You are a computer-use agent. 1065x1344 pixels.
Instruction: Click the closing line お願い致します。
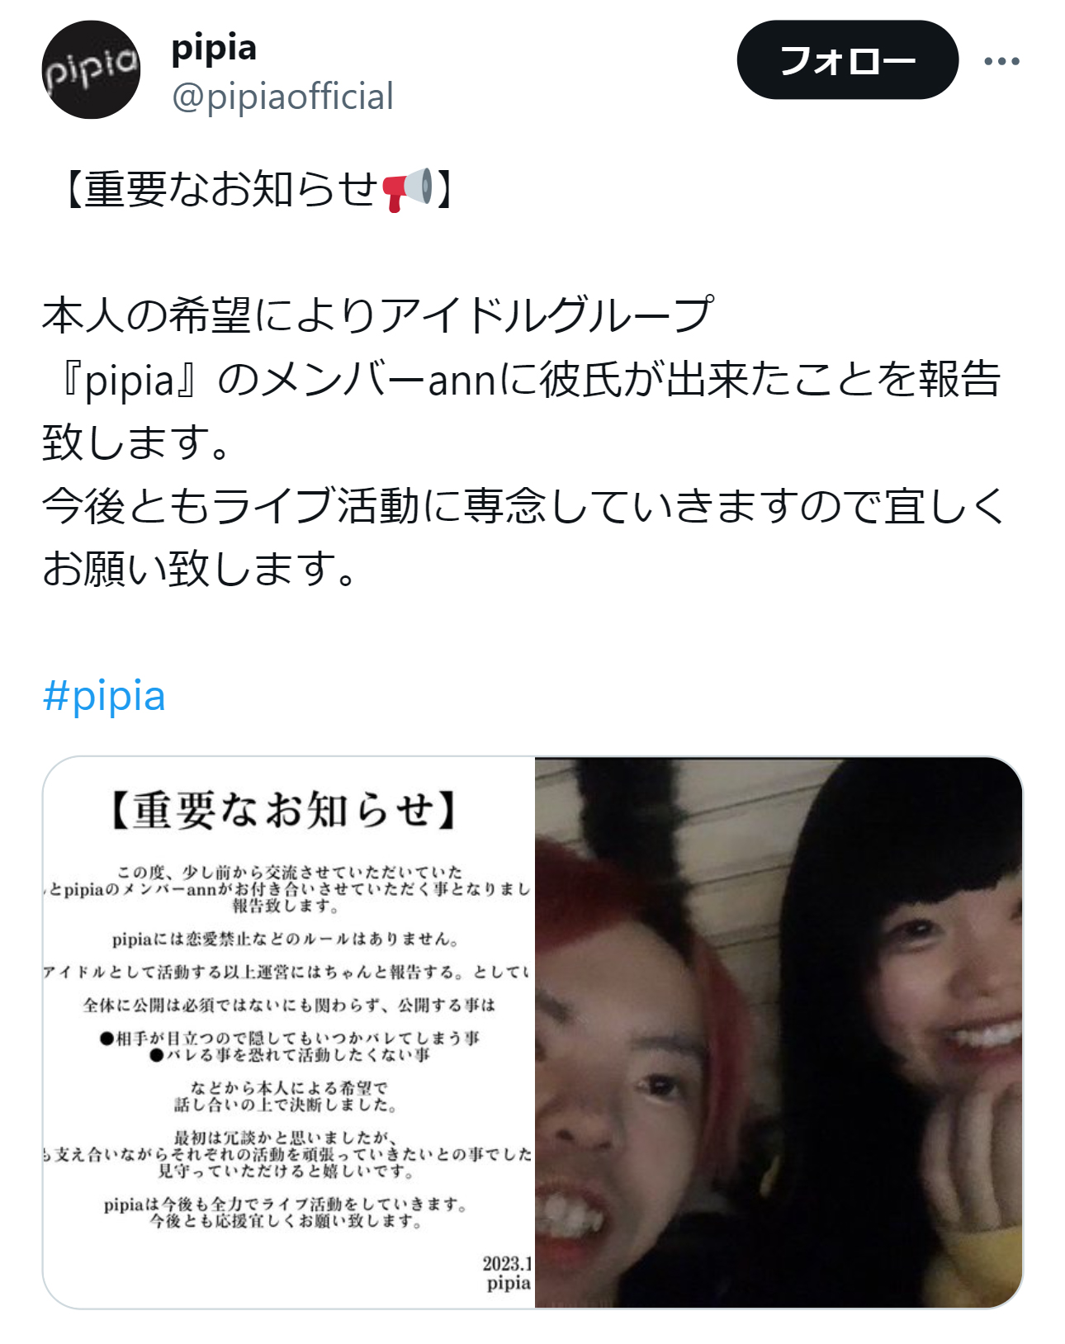point(200,569)
